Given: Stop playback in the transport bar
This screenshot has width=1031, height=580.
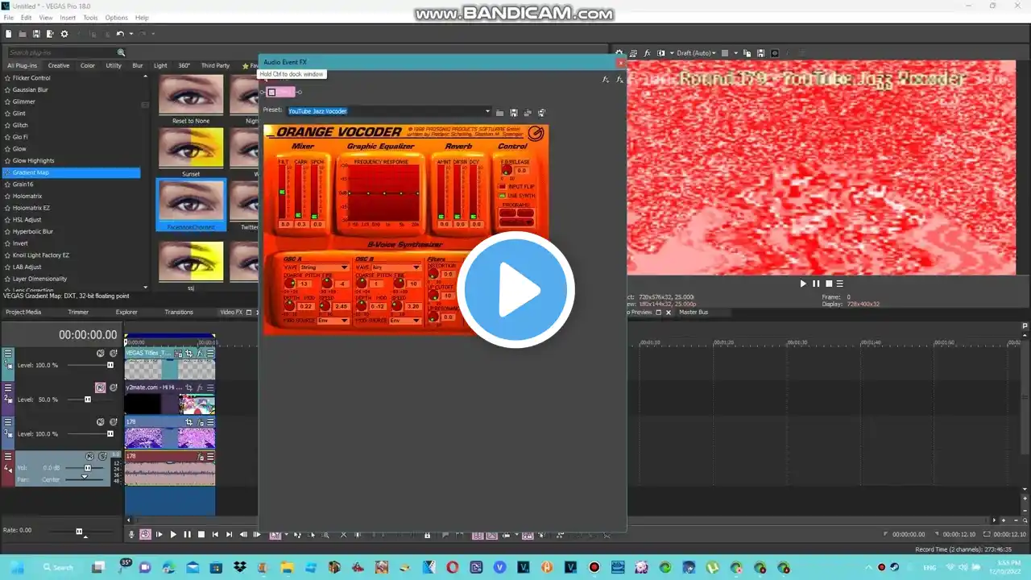Looking at the screenshot, I should pyautogui.click(x=201, y=534).
